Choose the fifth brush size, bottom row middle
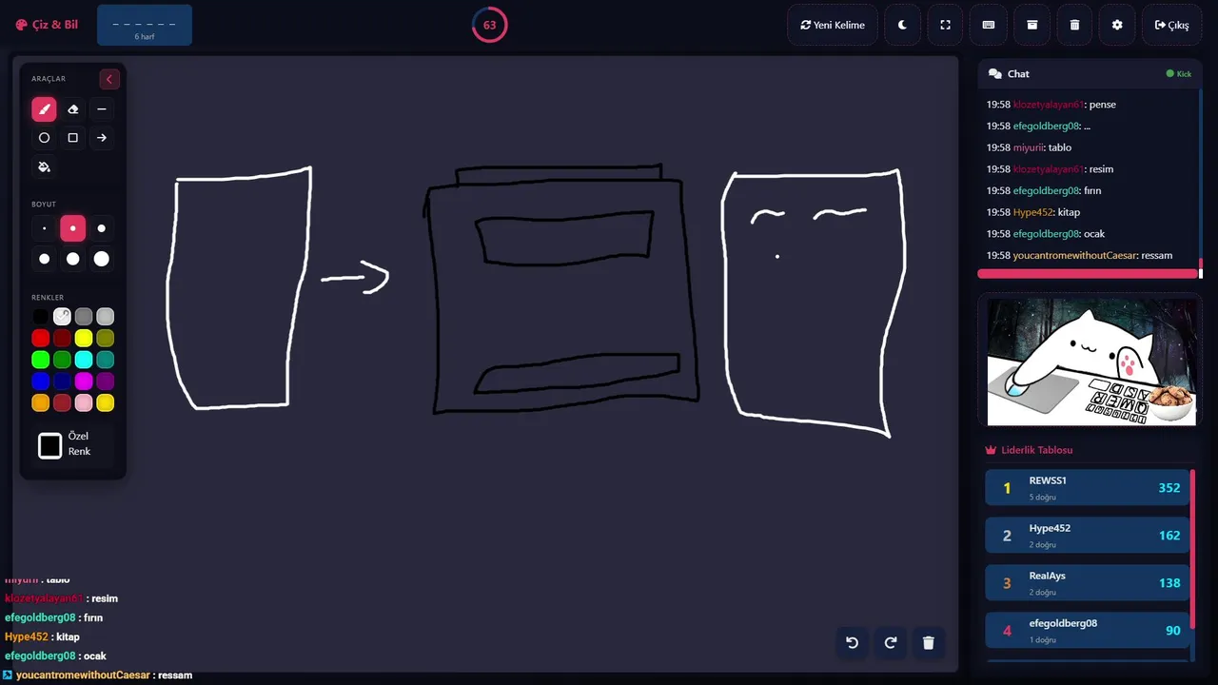Image resolution: width=1218 pixels, height=685 pixels. click(x=72, y=259)
